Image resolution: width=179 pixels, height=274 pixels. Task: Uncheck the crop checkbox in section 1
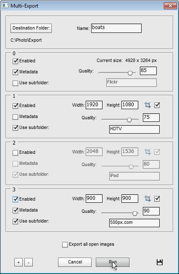157,105
